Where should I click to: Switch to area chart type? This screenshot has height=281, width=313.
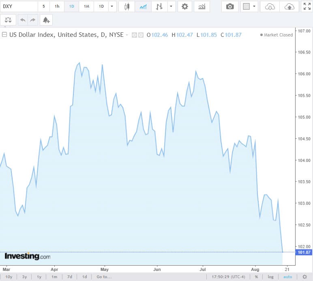(143, 6)
